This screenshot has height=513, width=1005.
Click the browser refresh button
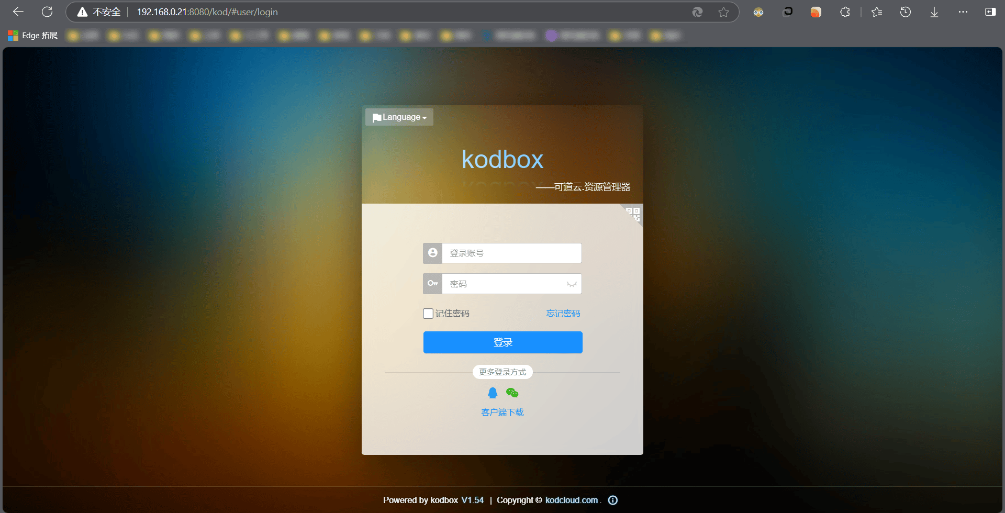tap(47, 12)
